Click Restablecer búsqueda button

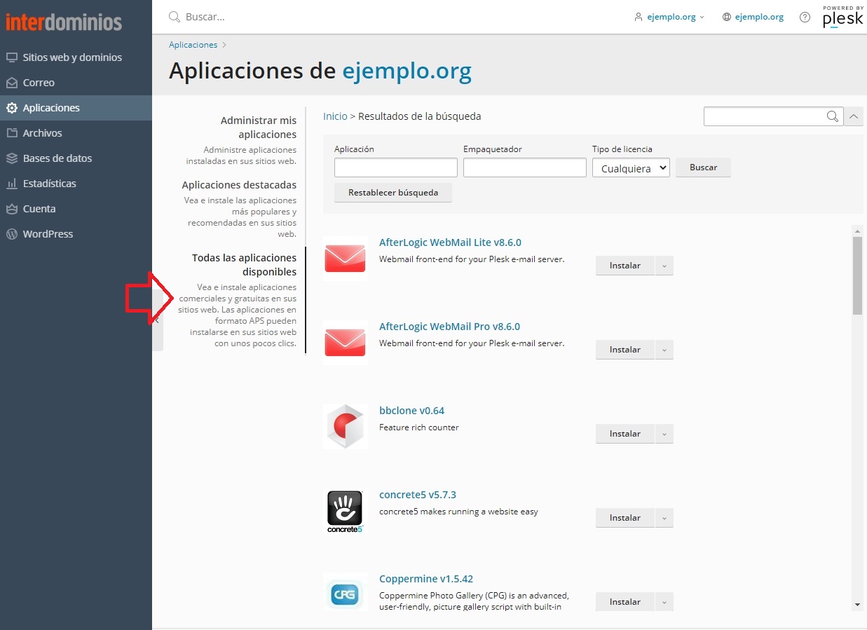[393, 193]
